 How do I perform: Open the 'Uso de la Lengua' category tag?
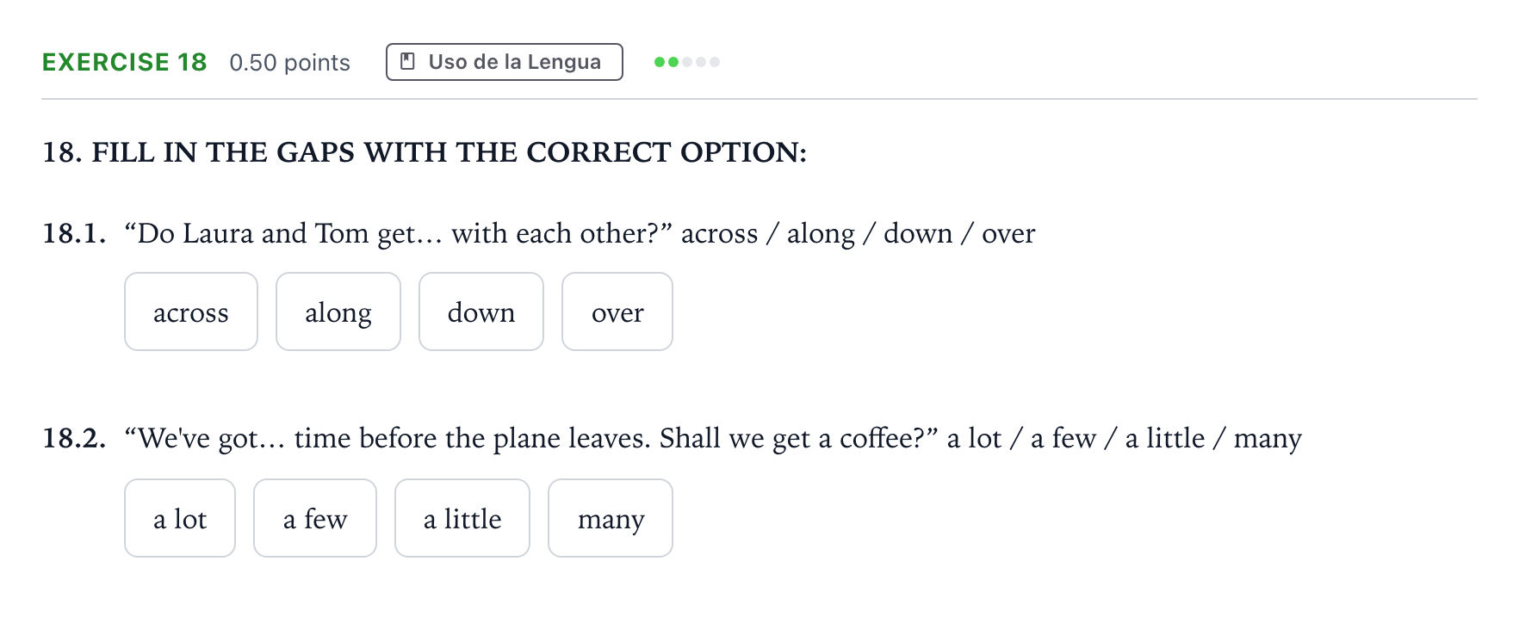pyautogui.click(x=505, y=62)
